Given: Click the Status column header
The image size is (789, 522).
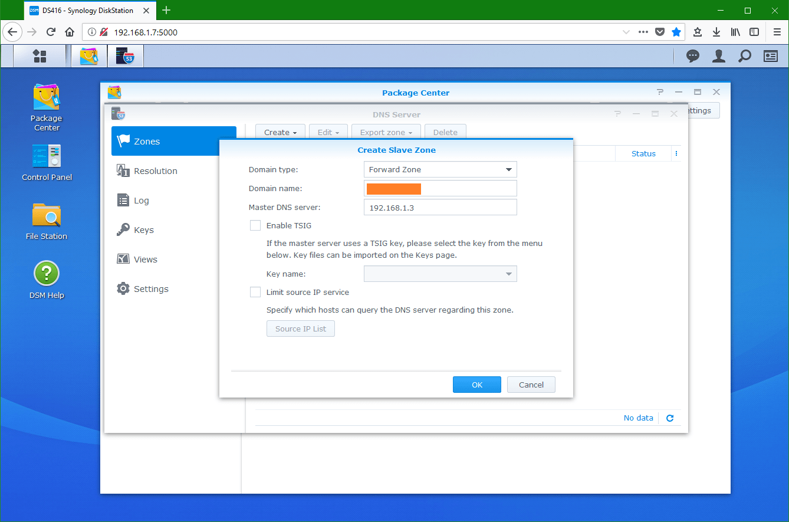Looking at the screenshot, I should pos(643,153).
